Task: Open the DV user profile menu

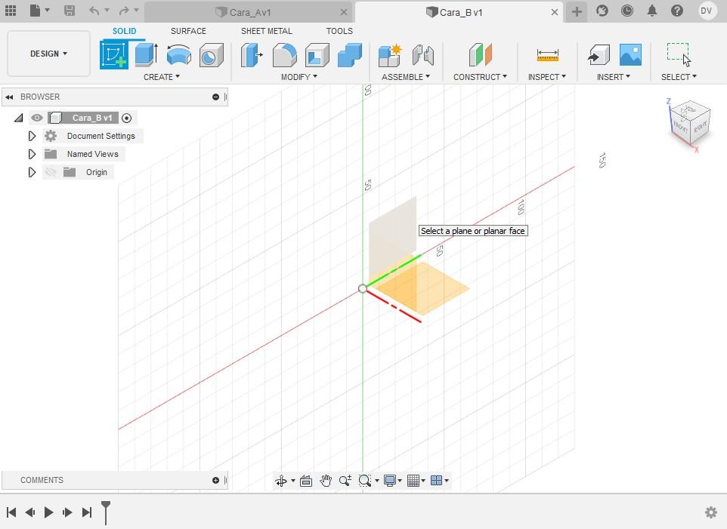Action: 706,11
